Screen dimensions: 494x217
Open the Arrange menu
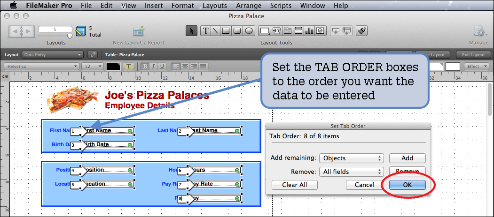click(x=249, y=5)
